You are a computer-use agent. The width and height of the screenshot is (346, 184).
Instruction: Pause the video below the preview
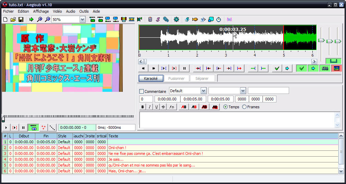[x=23, y=127]
